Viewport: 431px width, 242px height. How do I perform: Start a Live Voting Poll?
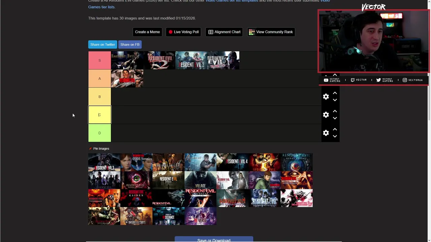click(x=184, y=32)
